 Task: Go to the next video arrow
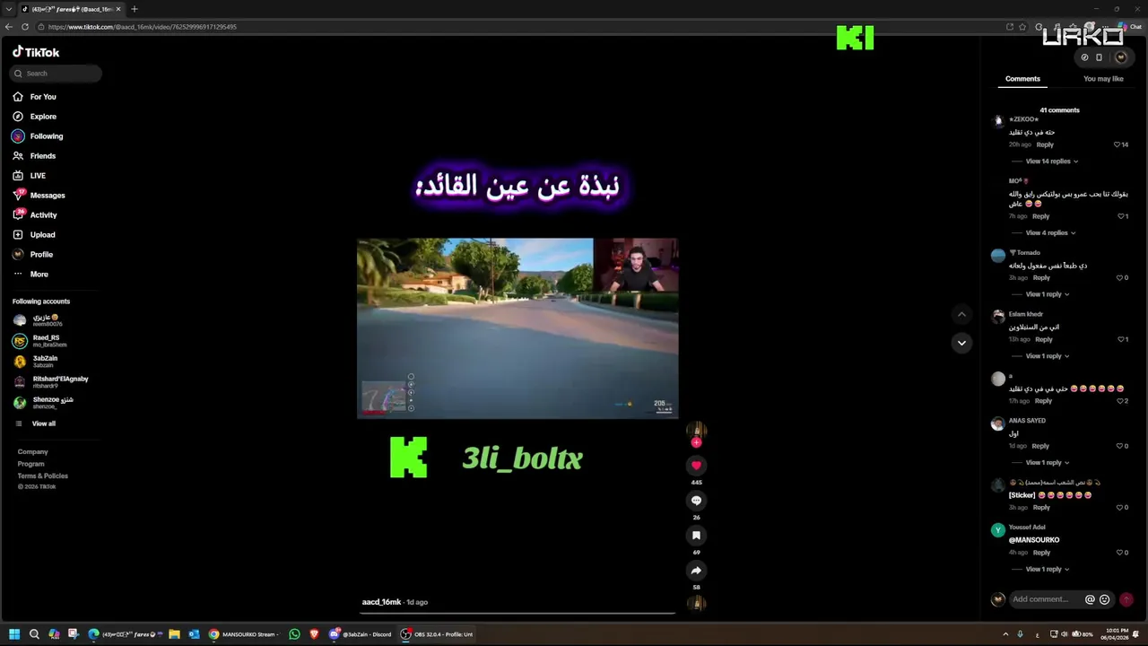961,343
